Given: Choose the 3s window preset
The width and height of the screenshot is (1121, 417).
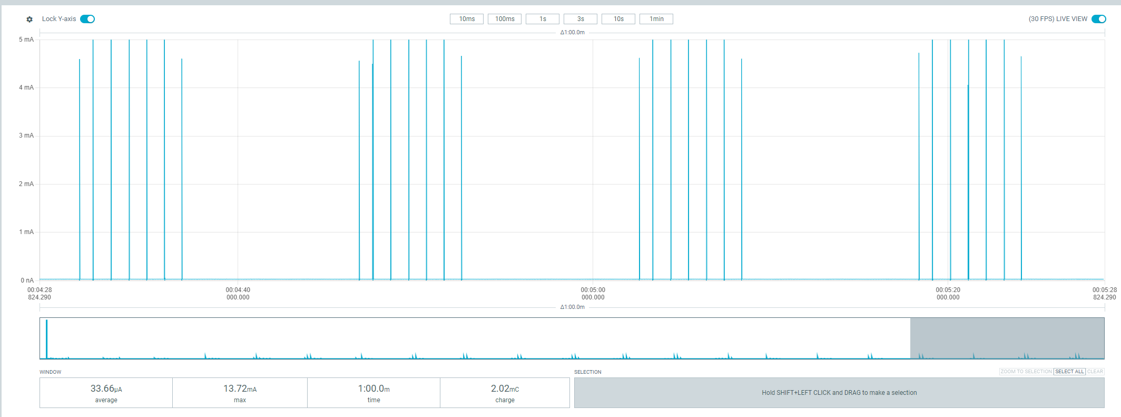Looking at the screenshot, I should coord(580,19).
